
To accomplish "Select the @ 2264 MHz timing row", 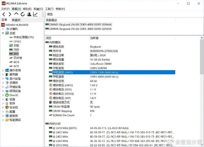I will coord(112,141).
